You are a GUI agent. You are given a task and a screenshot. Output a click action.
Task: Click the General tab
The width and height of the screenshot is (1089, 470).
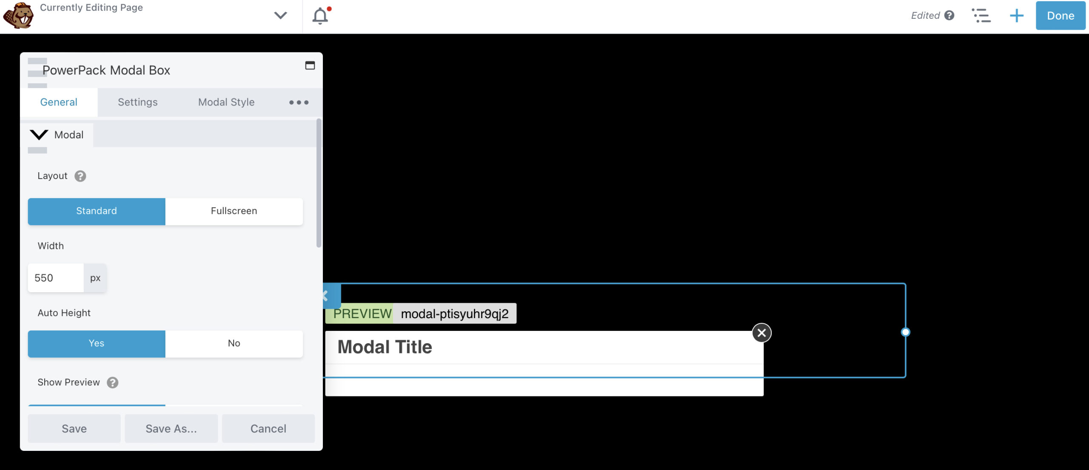point(58,101)
